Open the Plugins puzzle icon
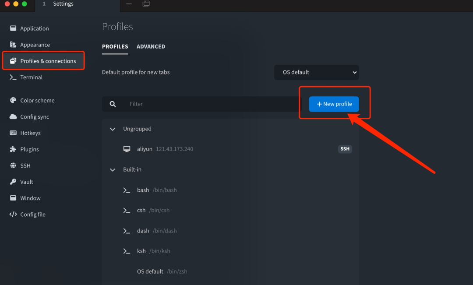 (x=13, y=149)
